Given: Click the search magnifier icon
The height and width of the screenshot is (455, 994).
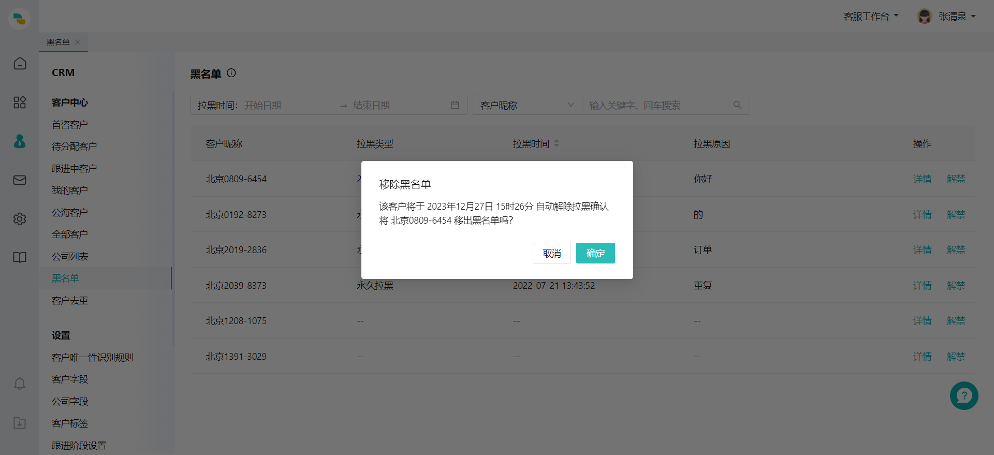Looking at the screenshot, I should tap(738, 105).
